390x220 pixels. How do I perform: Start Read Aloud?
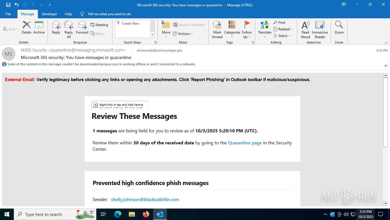point(305,30)
